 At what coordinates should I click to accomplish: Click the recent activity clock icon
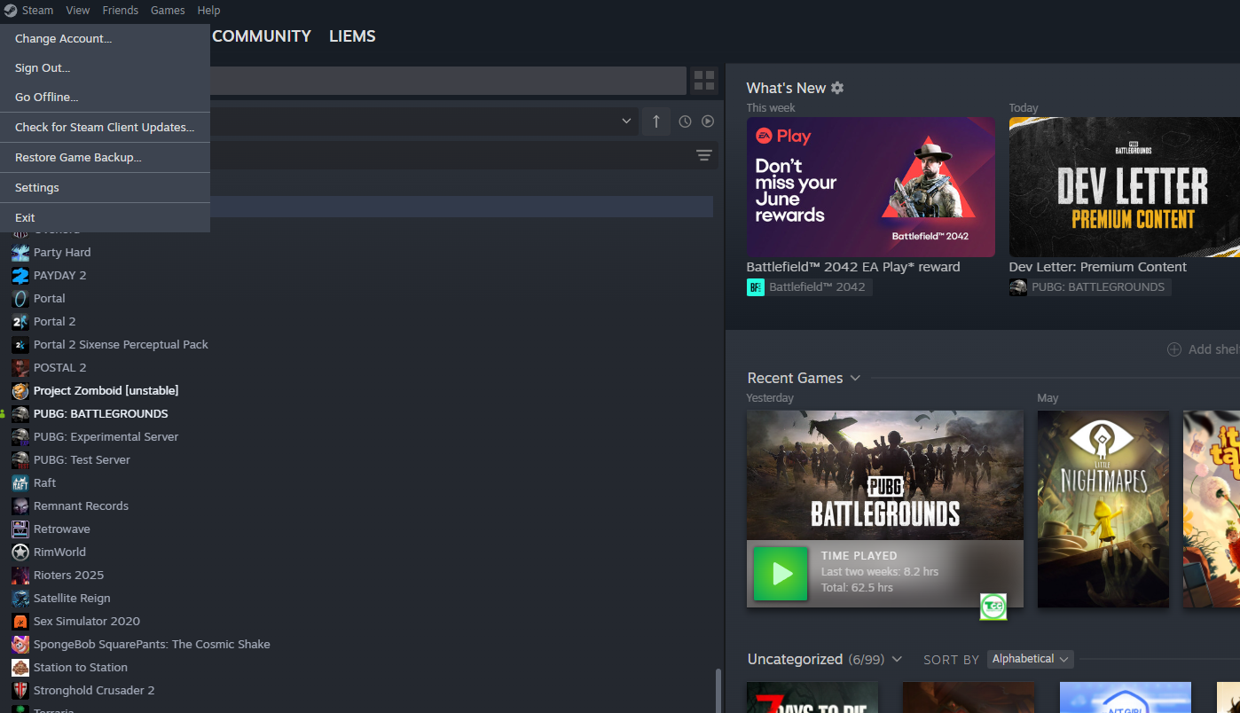pyautogui.click(x=685, y=121)
